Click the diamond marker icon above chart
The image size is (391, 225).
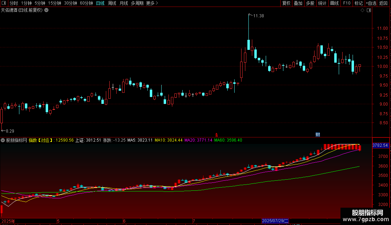(x=363, y=10)
